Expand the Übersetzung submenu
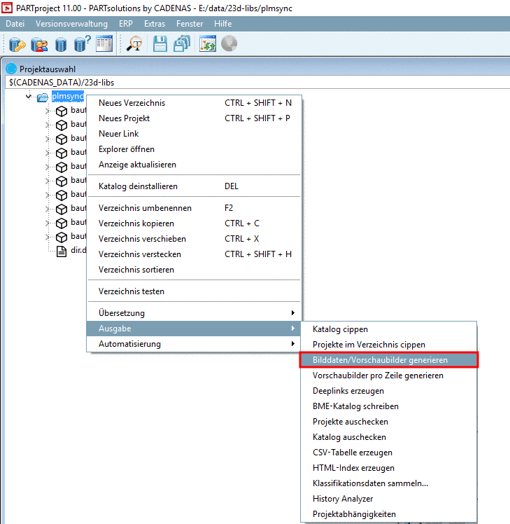510x524 pixels. (194, 313)
